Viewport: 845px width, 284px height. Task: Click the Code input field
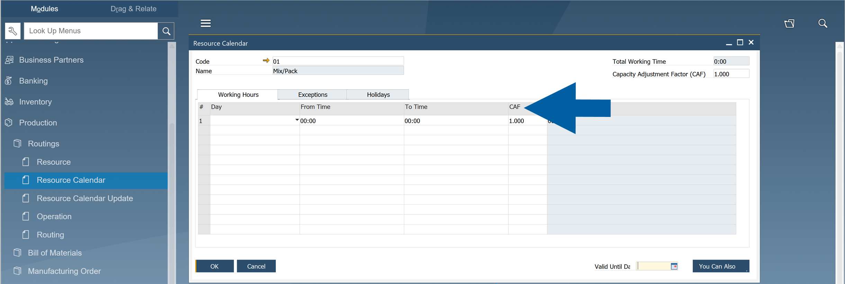click(338, 61)
